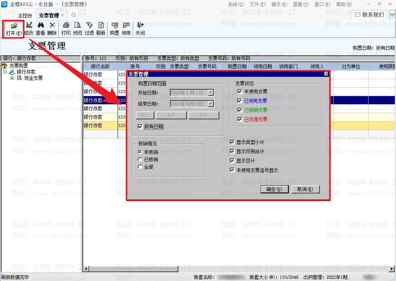Click the 确定(O) button
Screen dimensions: 396x281
coord(275,189)
